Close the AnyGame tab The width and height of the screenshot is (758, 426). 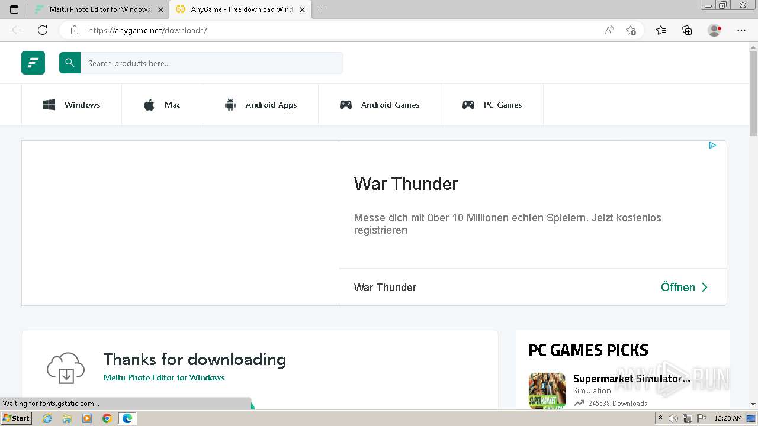(302, 9)
